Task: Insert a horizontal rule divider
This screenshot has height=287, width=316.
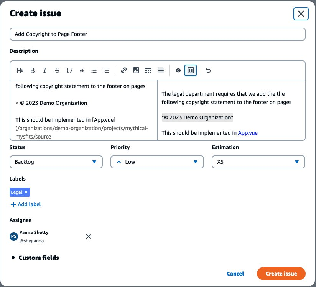Action: (x=161, y=70)
